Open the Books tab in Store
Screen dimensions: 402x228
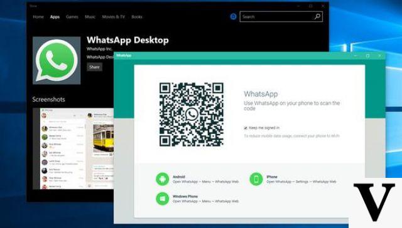(x=137, y=17)
